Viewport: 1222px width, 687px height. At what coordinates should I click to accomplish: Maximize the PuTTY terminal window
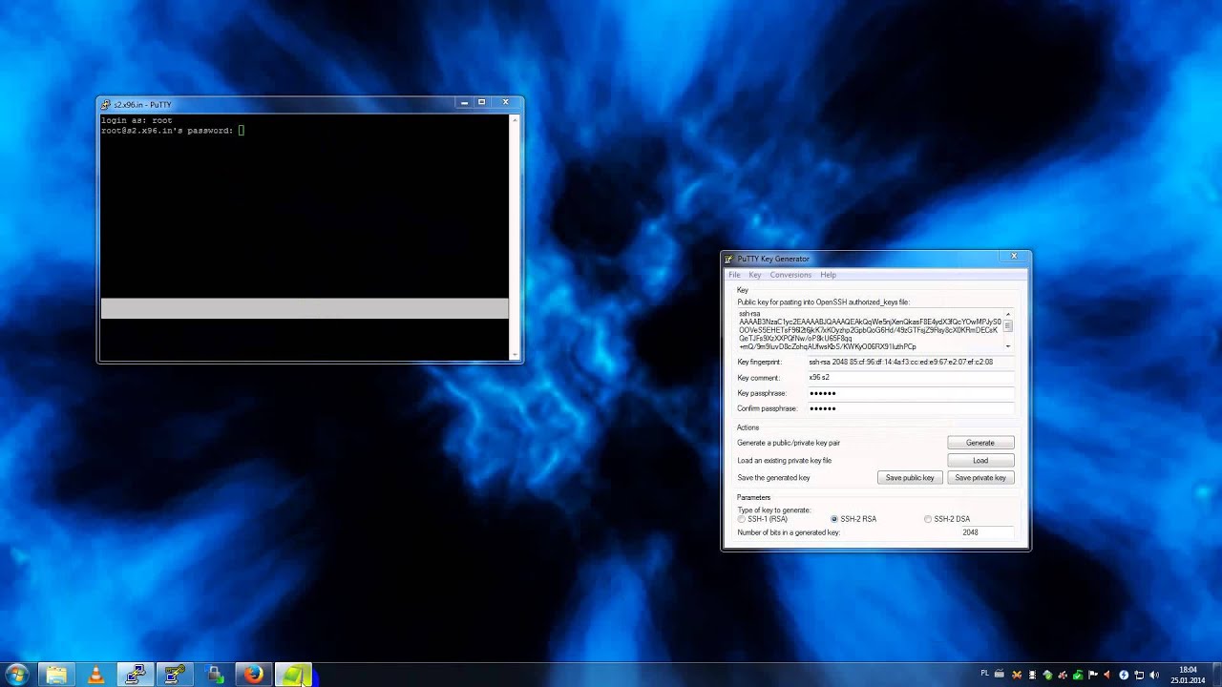tap(481, 102)
